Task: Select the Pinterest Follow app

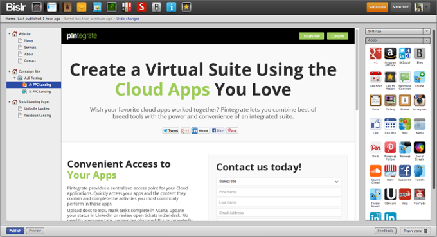Action: point(390,148)
